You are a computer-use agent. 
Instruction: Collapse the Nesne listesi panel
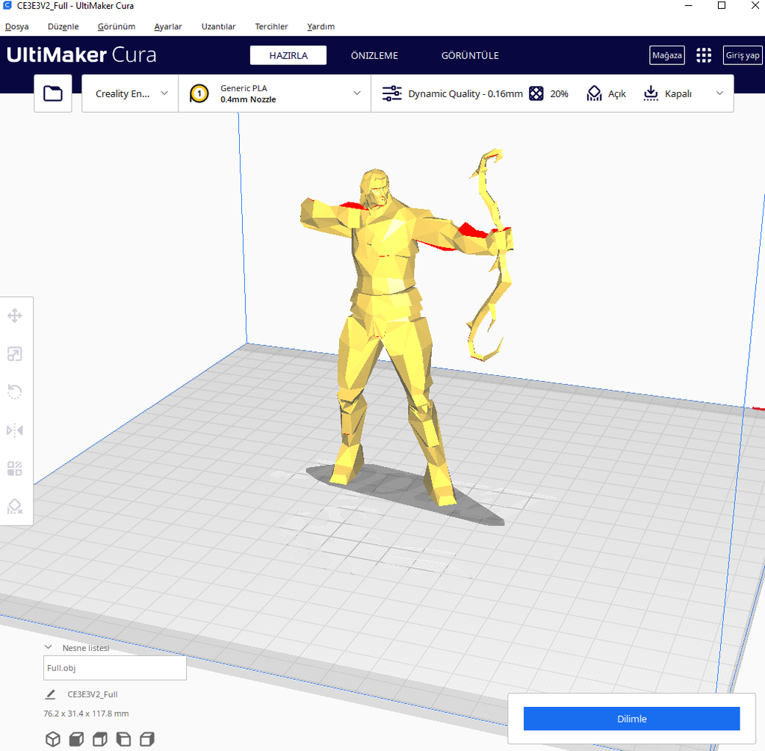pos(48,647)
